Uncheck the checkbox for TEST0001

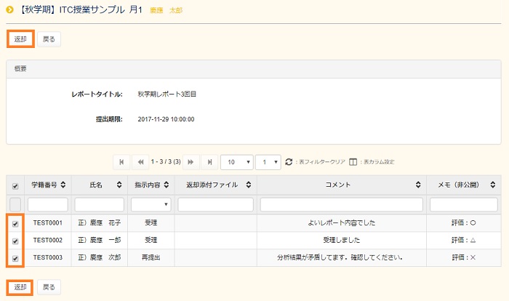(15, 224)
